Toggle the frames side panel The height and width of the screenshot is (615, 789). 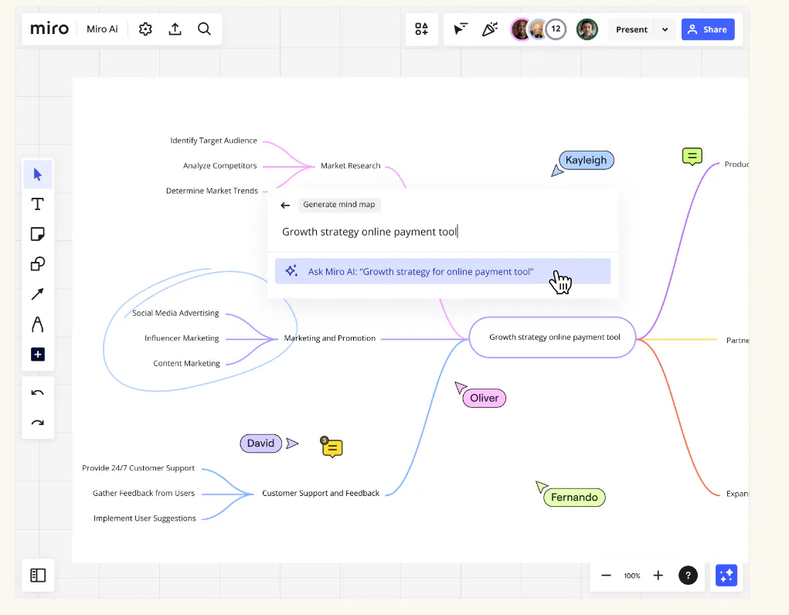(38, 575)
